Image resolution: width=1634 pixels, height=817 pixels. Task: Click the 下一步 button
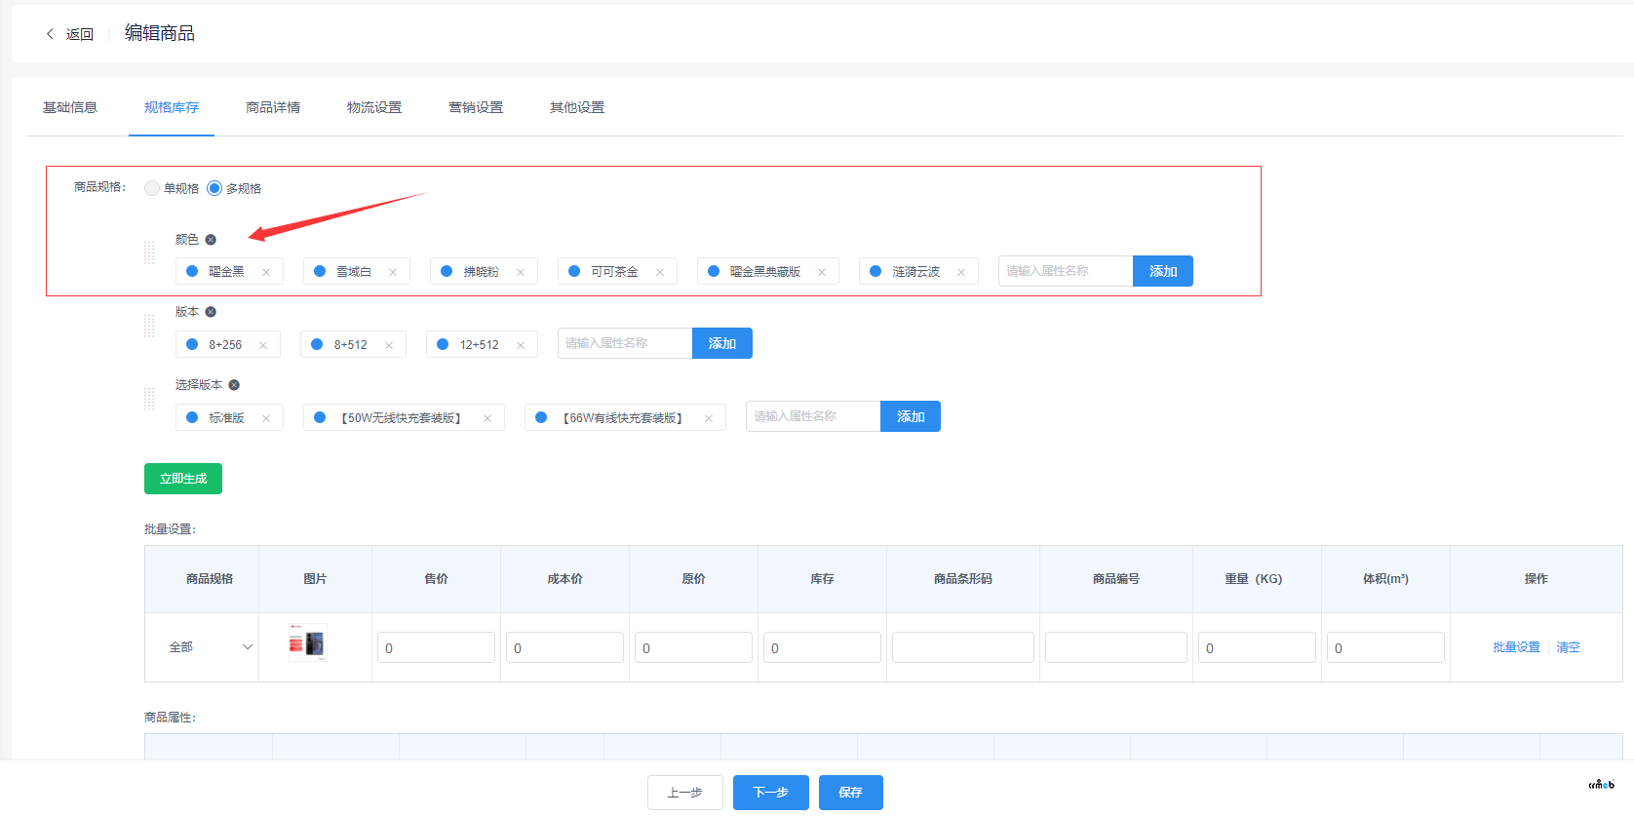(771, 793)
